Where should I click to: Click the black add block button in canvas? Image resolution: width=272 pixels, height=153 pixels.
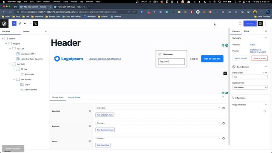225,74
